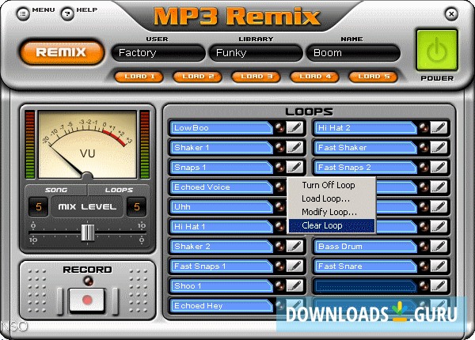This screenshot has width=475, height=340.
Task: Toggle the Fast Snaps 1 loop LED
Action: click(x=279, y=266)
